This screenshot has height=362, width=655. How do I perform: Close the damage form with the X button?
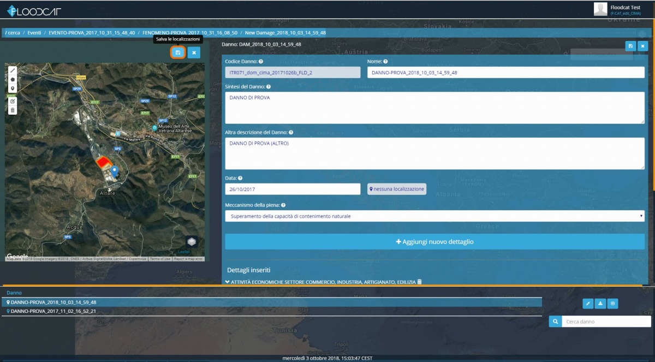tap(642, 46)
